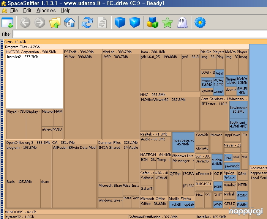Select the NVIDIA Corporation - 588.5Mb block

(x=35, y=52)
